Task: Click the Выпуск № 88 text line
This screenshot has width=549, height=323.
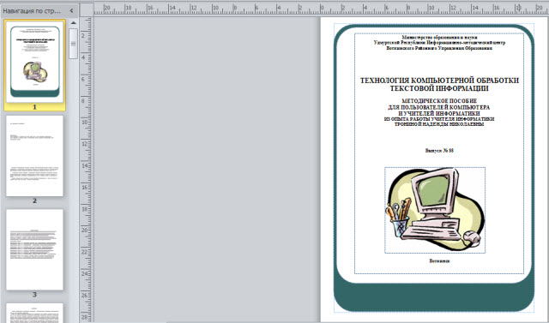Action: tap(439, 151)
